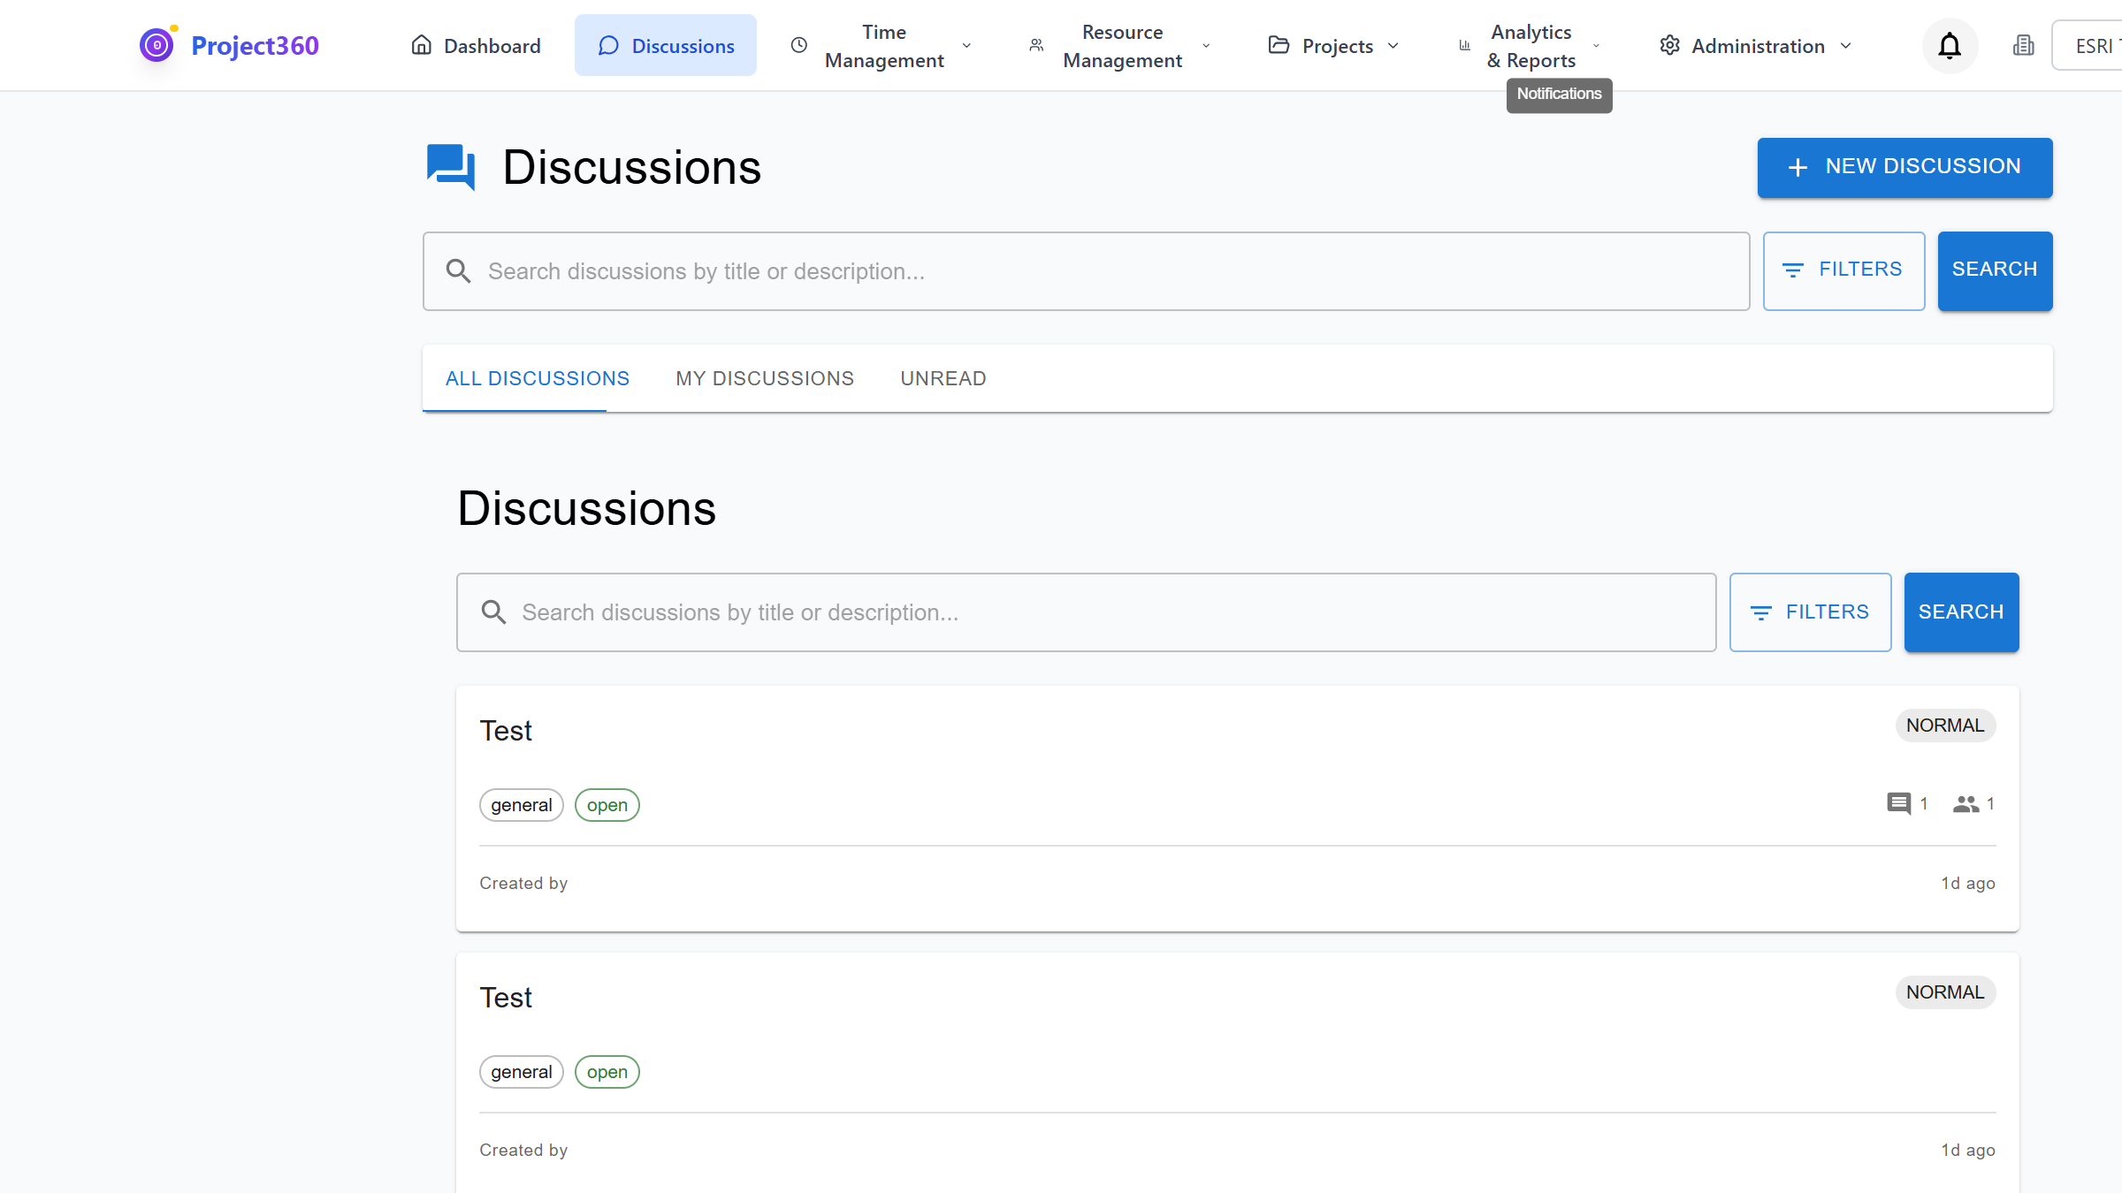Click the Discussions speech-bubble icon in the navbar
Viewport: 2122px width, 1193px height.
tap(607, 45)
